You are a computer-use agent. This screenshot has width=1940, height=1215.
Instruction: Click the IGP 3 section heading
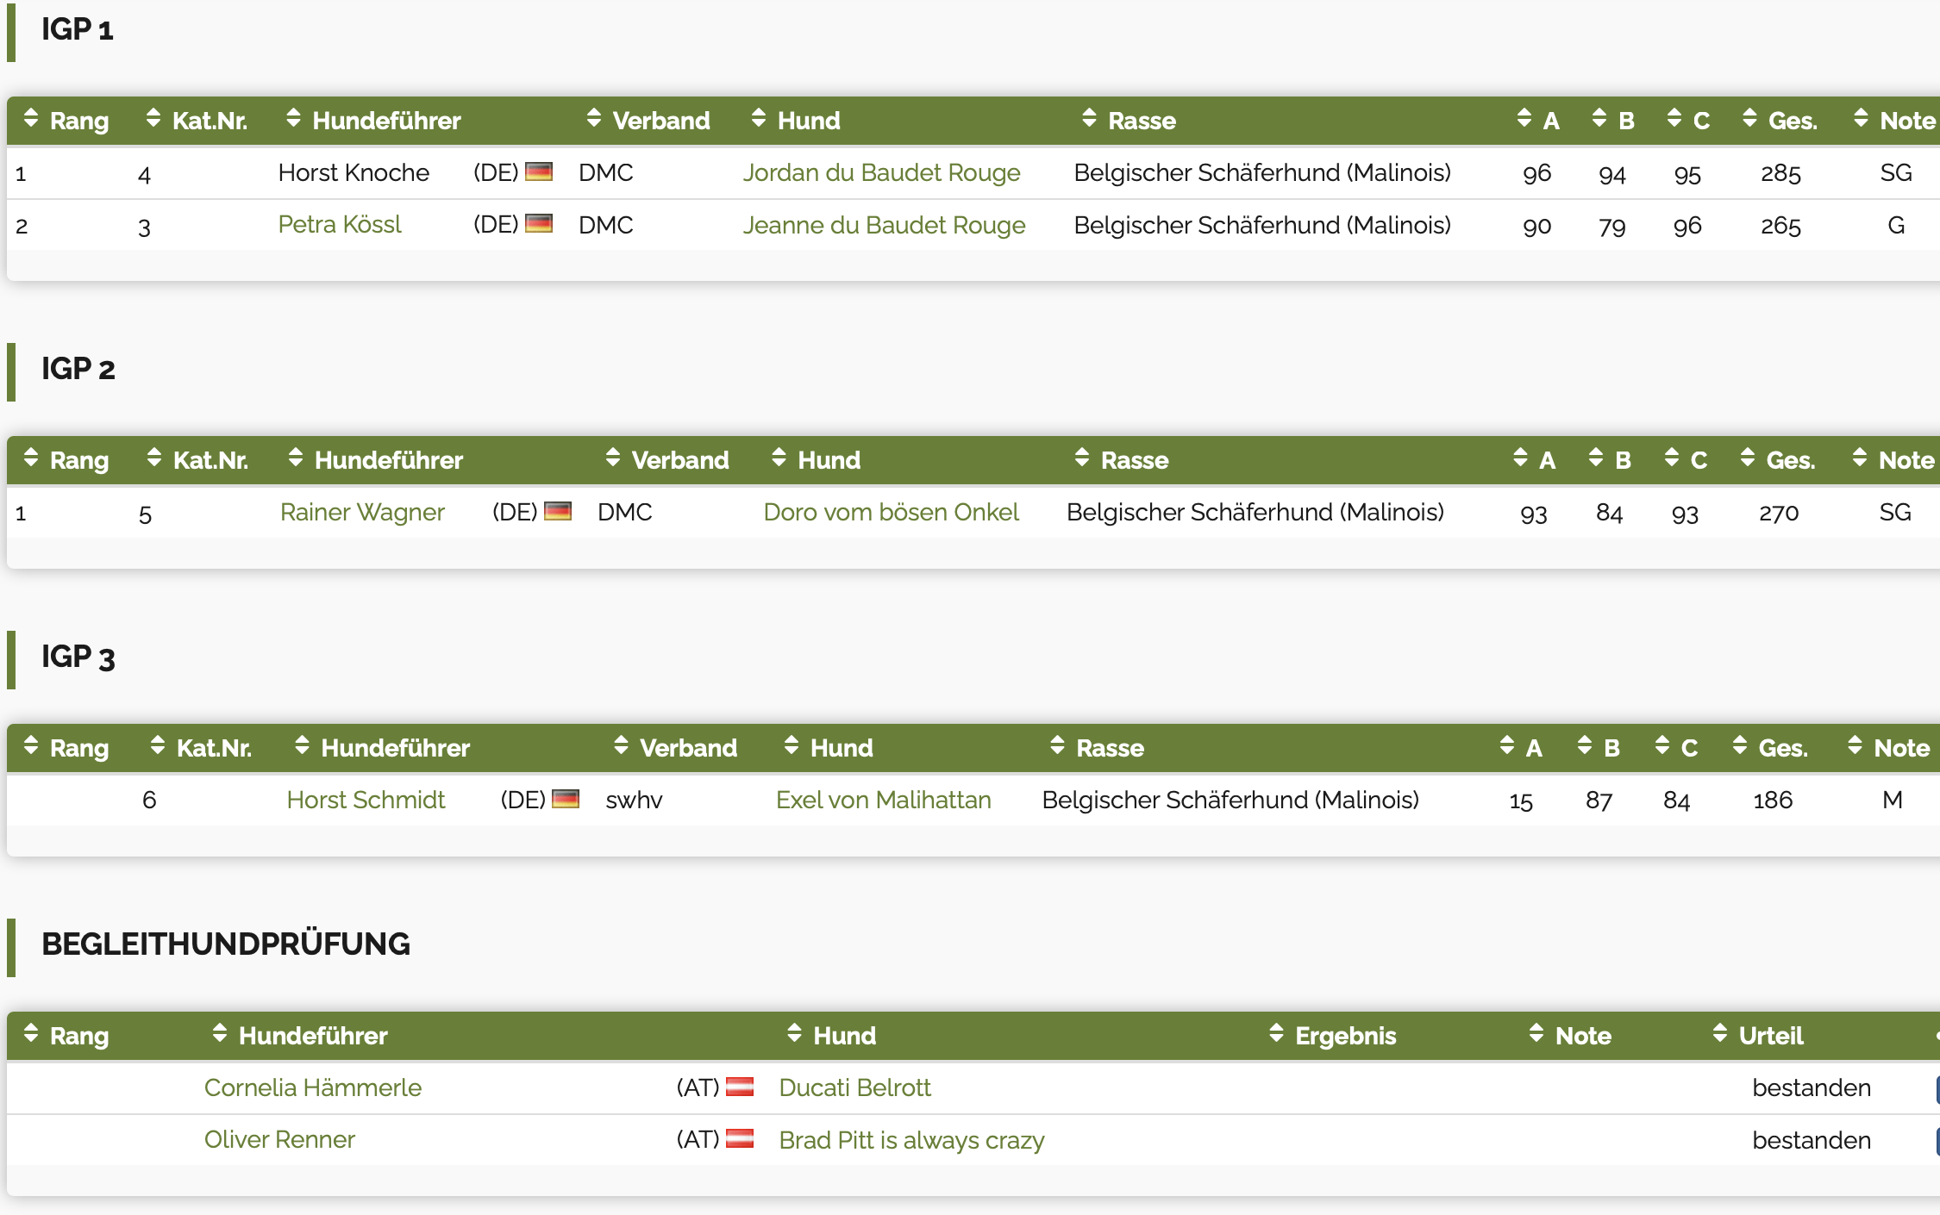78,657
